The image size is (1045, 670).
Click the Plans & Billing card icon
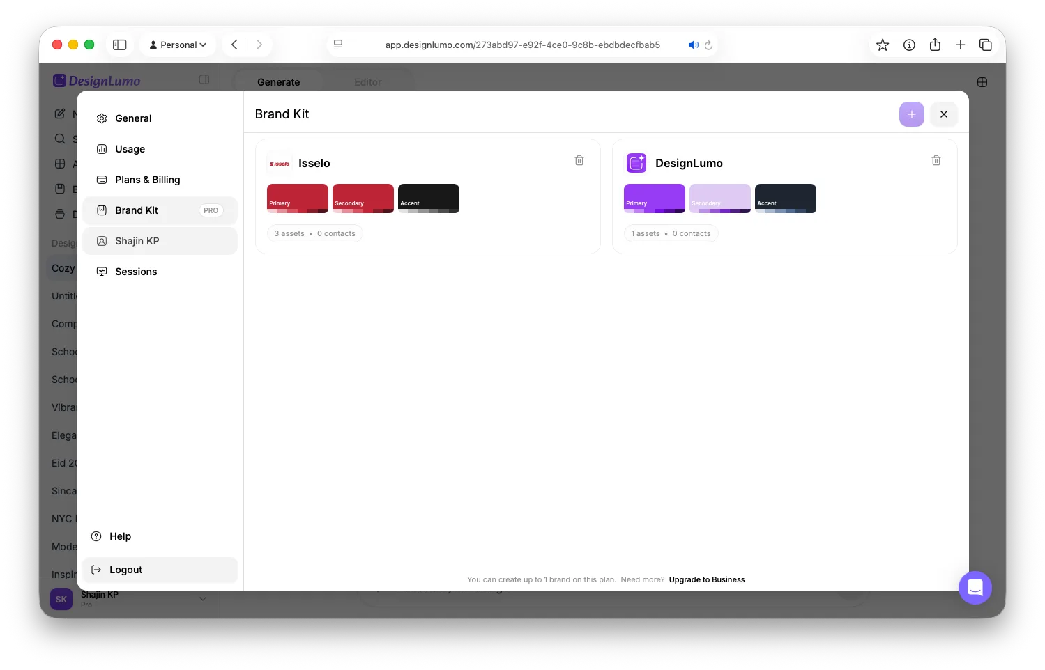pos(102,180)
